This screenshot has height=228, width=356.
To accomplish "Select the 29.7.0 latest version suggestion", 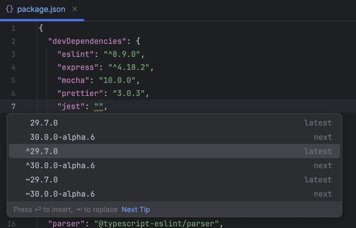I will (44, 123).
